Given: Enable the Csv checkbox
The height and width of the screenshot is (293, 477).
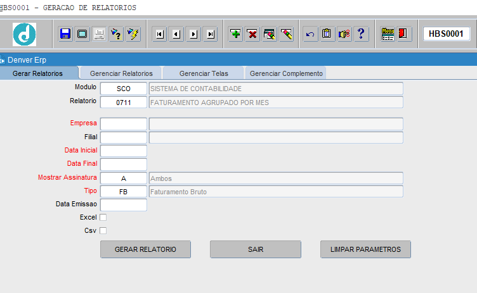Looking at the screenshot, I should [103, 230].
